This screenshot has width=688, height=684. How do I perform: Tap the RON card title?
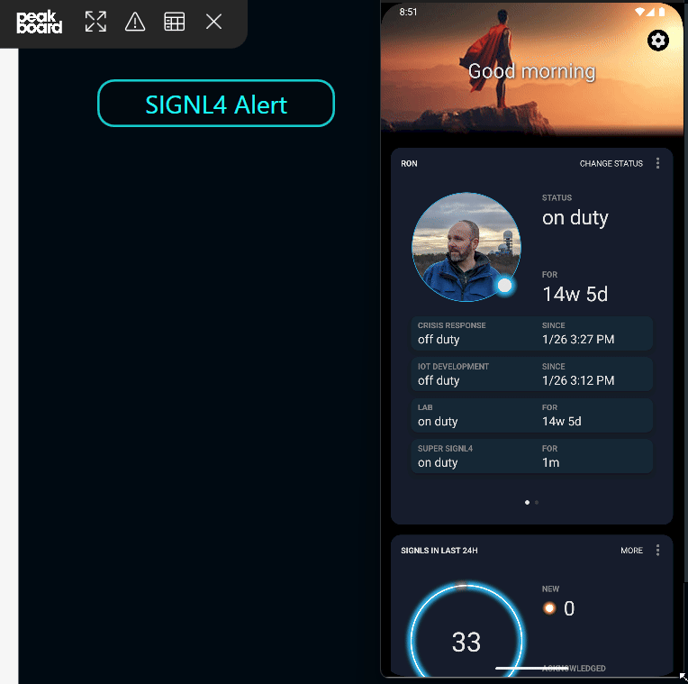point(409,163)
